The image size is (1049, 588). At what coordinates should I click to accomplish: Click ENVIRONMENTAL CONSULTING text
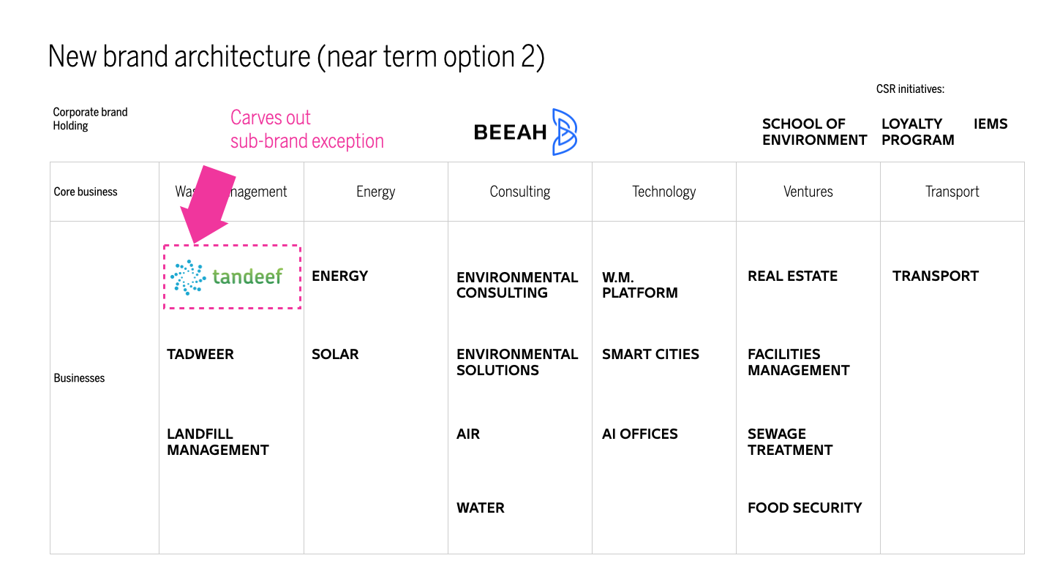(x=517, y=285)
